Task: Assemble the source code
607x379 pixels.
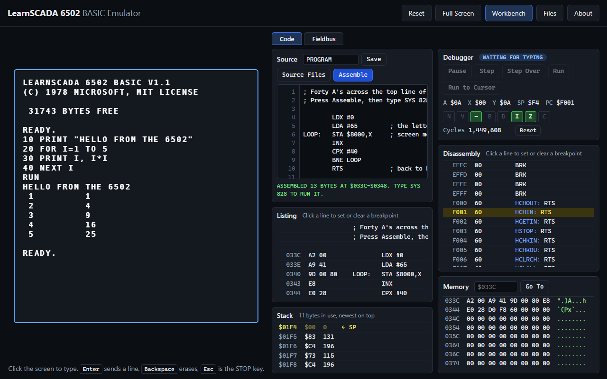Action: 353,75
